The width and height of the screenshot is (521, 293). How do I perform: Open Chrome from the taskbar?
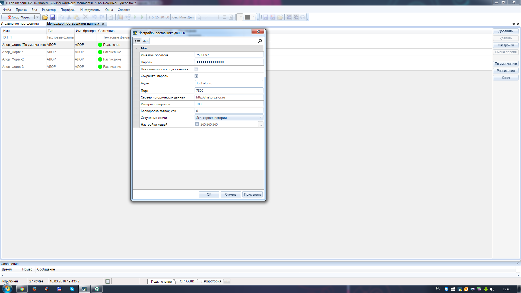(22, 289)
